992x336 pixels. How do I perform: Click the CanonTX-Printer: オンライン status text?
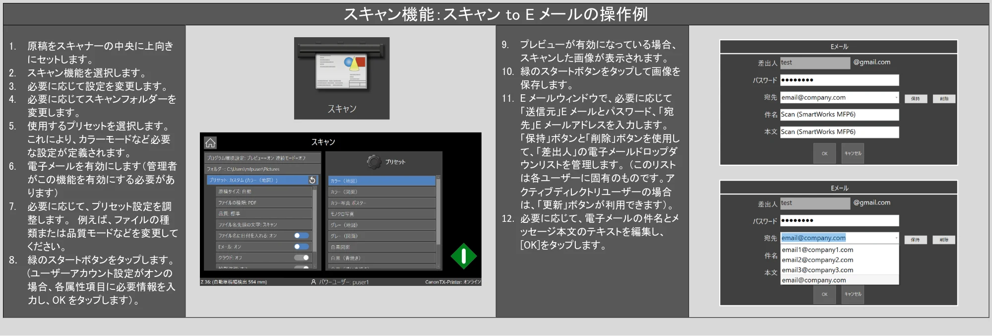click(x=453, y=282)
